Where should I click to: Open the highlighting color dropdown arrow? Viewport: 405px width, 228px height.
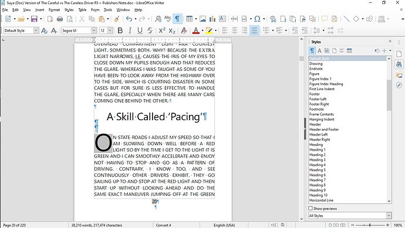(215, 30)
